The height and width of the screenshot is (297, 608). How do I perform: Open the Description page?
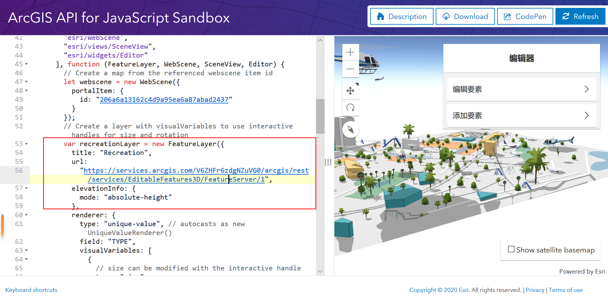402,16
